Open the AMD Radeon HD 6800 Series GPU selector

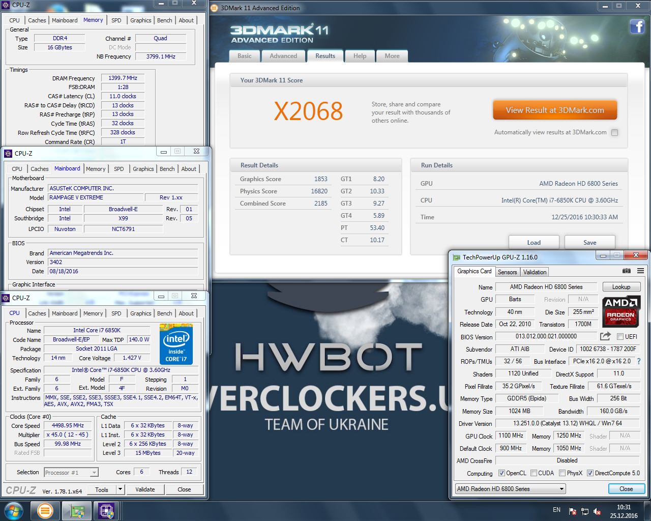(511, 489)
